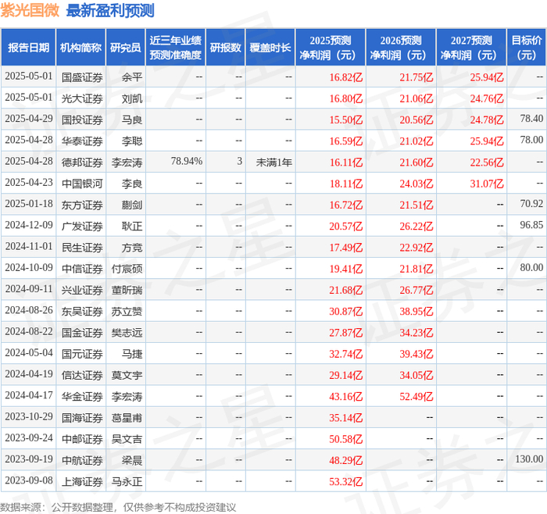Screen dimensions: 547x514
Task: Click 中航证券 institution cell
Action: (82, 460)
